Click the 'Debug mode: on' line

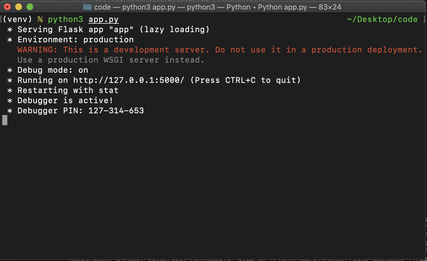(53, 70)
